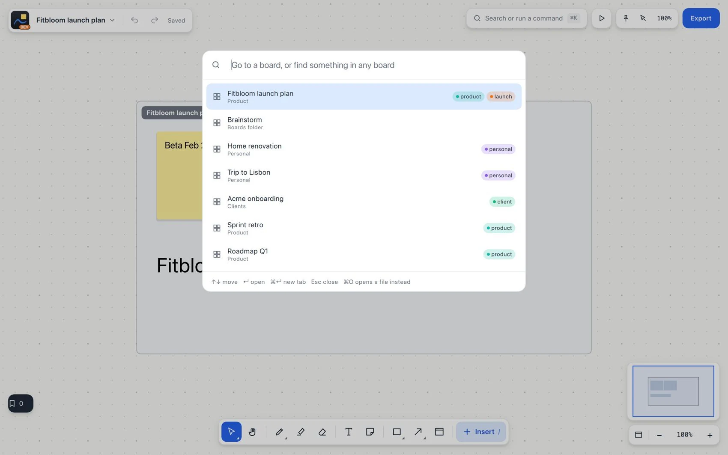Select the frame tool
The width and height of the screenshot is (728, 455).
click(439, 431)
